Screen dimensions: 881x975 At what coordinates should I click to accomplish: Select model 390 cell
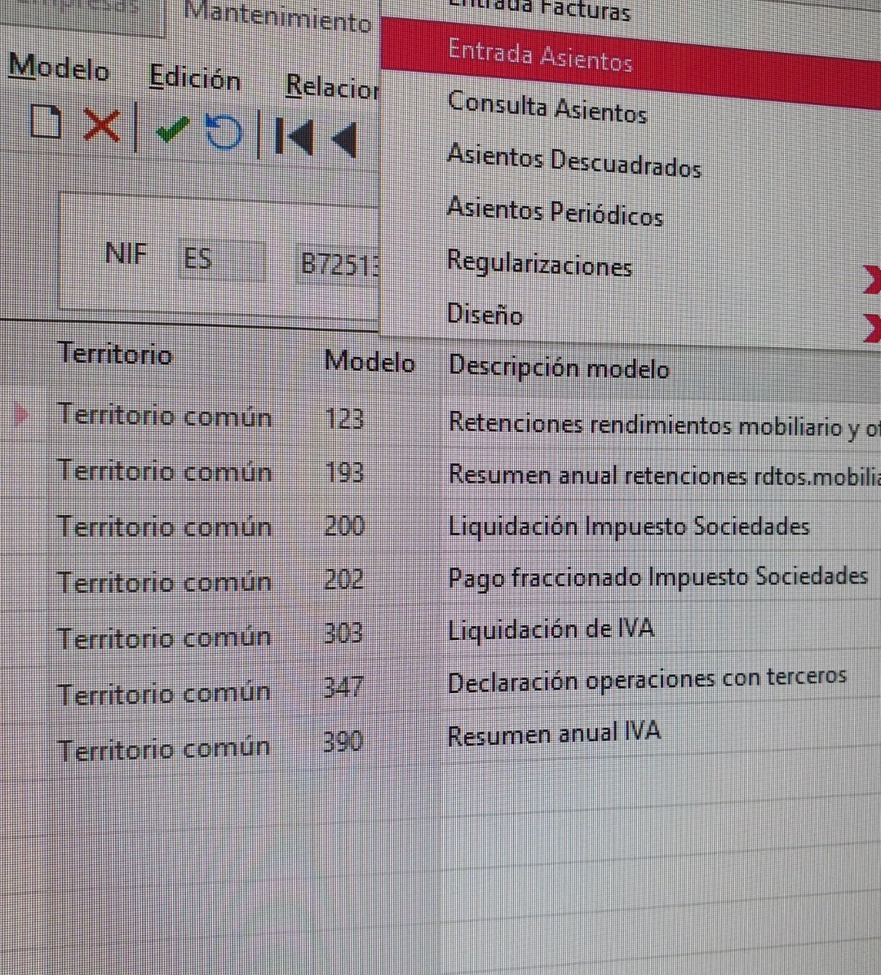pos(342,740)
